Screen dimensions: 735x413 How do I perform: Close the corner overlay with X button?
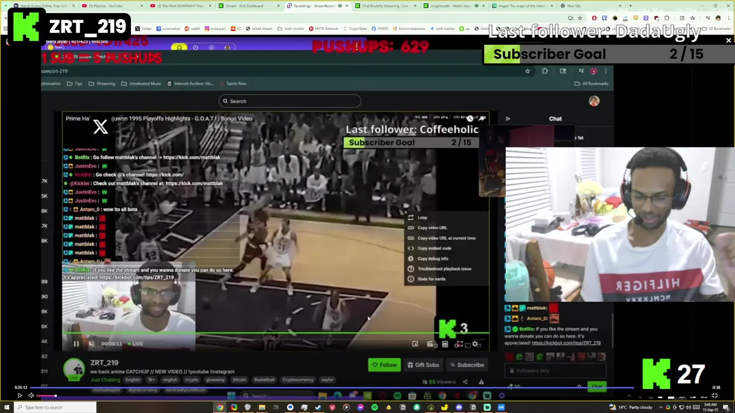point(729,41)
